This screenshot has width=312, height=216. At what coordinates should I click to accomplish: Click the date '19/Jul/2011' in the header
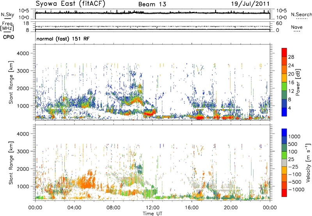pyautogui.click(x=250, y=4)
